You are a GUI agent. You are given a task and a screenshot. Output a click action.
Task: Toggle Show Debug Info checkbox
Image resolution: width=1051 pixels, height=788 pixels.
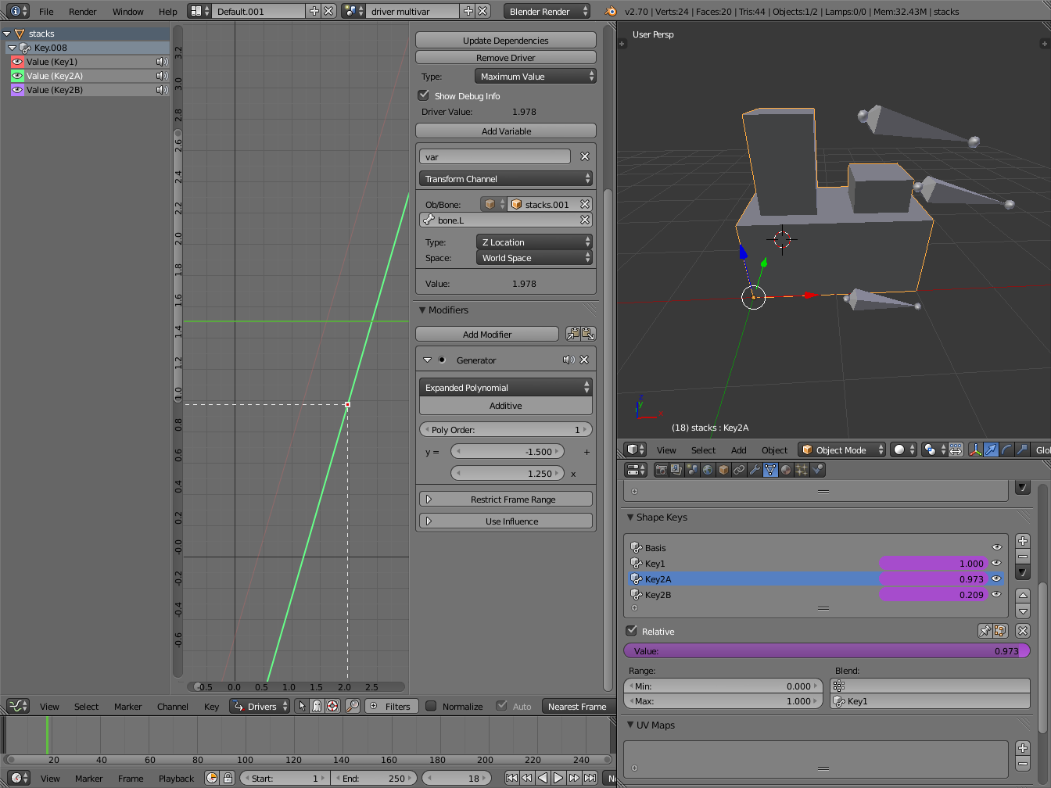tap(424, 95)
